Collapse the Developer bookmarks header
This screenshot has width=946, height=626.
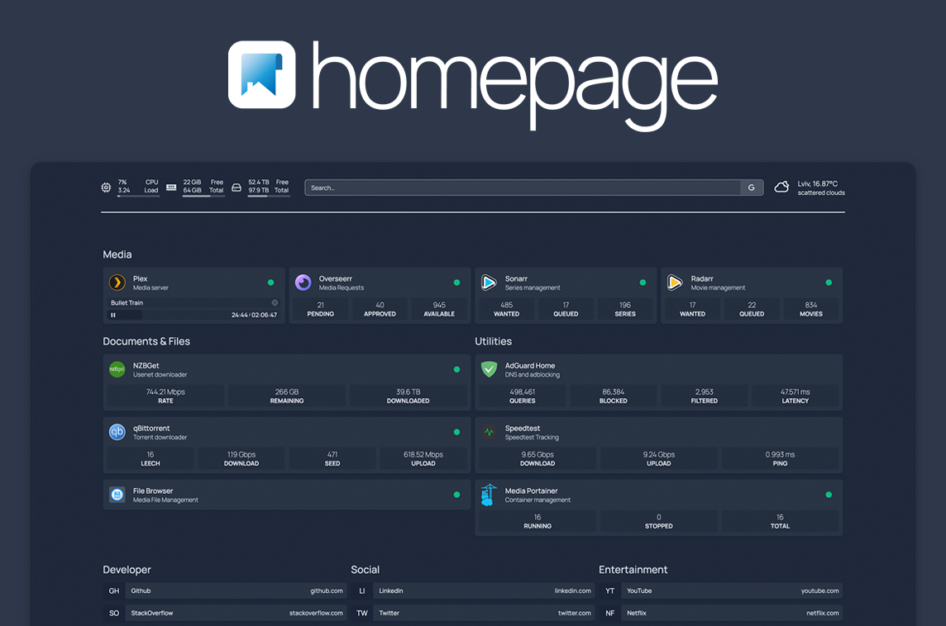coord(127,569)
